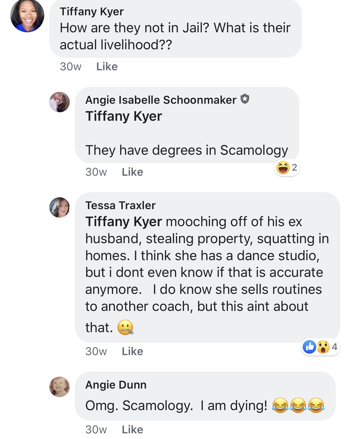Like Angie Isabelle Schoonmaker's reply
352x439 pixels.
click(x=132, y=172)
